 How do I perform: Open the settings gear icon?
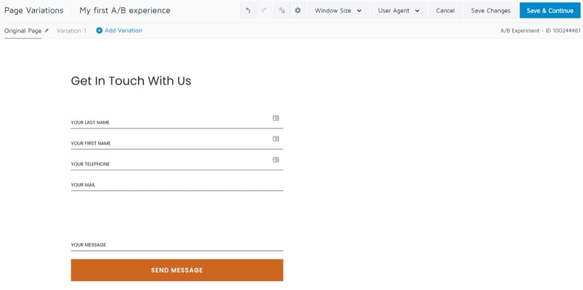click(x=298, y=10)
